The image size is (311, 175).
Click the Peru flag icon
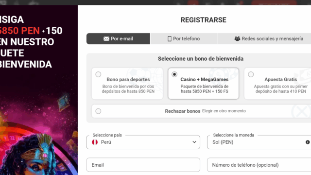tap(95, 142)
